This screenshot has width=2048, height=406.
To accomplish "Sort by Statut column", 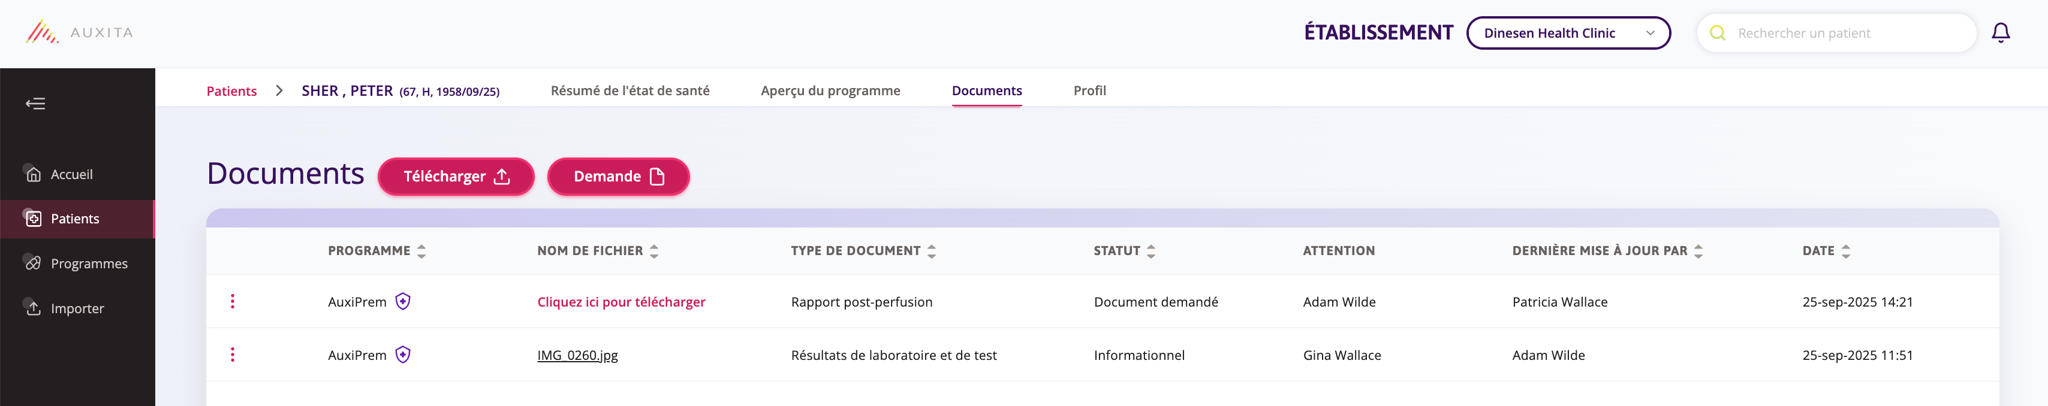I will [1151, 251].
